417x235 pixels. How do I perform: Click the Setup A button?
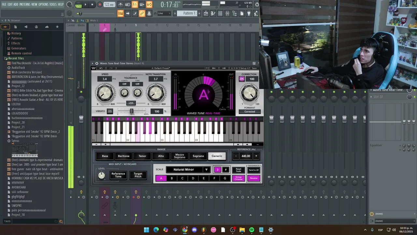coord(244,68)
